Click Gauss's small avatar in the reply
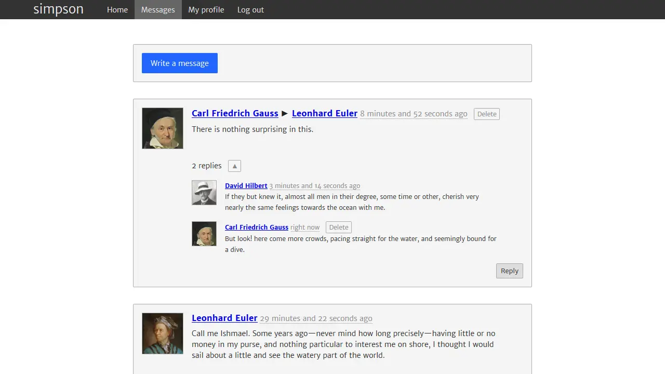Viewport: 665px width, 374px height. point(204,234)
